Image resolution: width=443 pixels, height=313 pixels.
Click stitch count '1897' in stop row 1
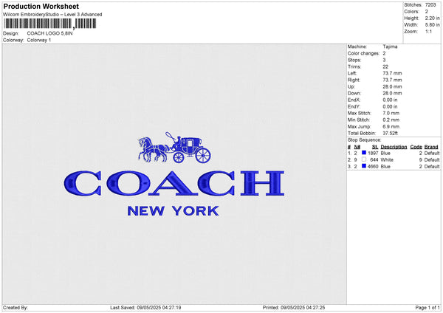click(373, 153)
